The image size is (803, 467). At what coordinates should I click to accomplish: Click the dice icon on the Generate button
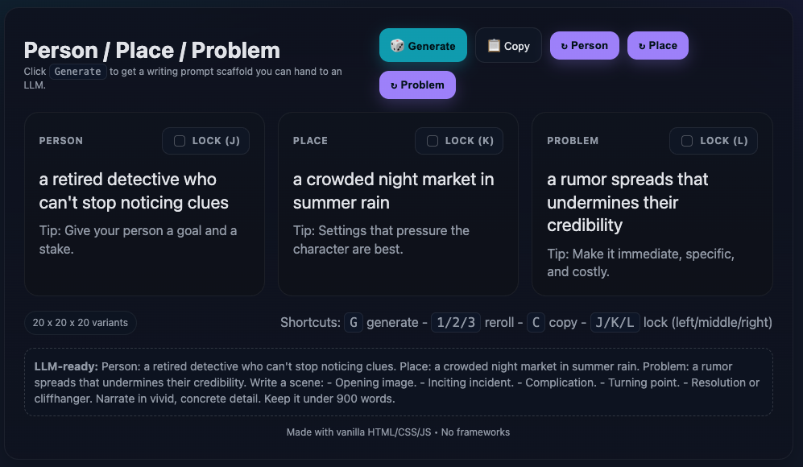(399, 45)
